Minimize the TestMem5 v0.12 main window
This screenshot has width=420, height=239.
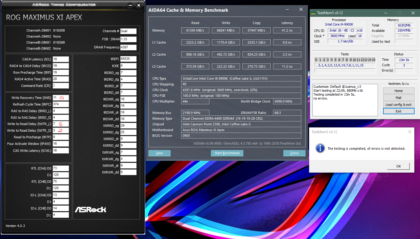click(x=386, y=13)
